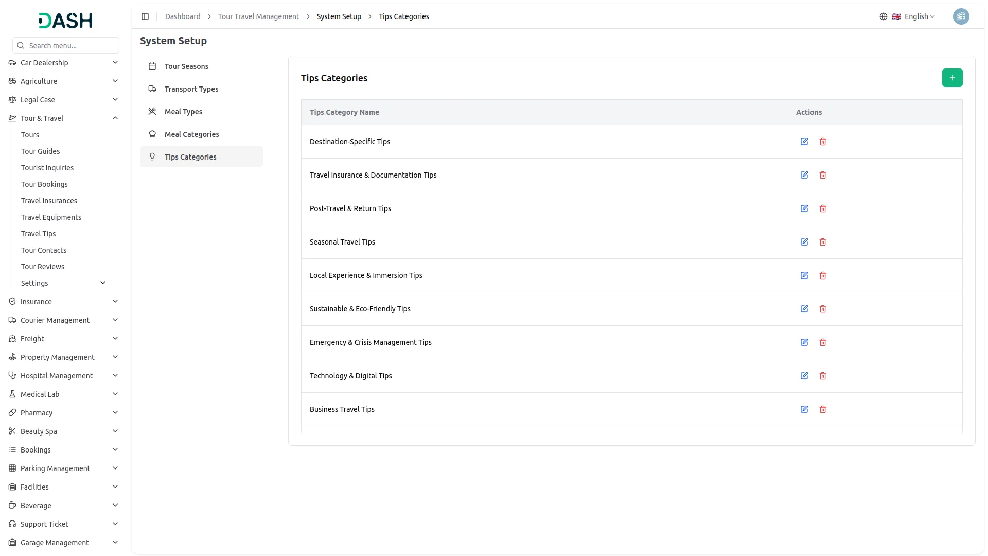Edit Technology & Digital Tips entry

pyautogui.click(x=804, y=376)
